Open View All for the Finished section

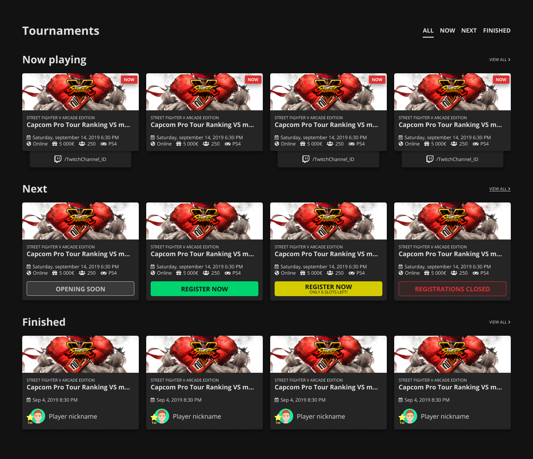click(500, 322)
